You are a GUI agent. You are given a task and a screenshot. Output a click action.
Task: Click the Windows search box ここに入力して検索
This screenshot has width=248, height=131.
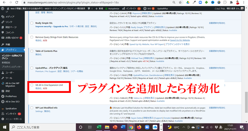point(43,127)
